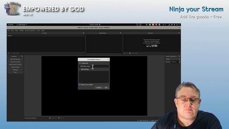The height and width of the screenshot is (129, 229).
Task: Move source up arrow in Sources toolbar
Action: 133,53
